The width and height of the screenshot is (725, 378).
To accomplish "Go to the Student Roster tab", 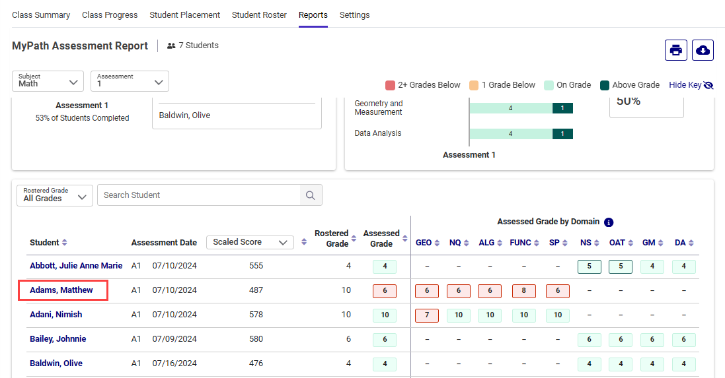I will pyautogui.click(x=259, y=15).
